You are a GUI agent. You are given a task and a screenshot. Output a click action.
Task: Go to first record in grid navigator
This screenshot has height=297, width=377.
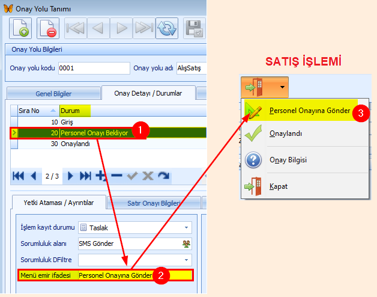coord(19,176)
